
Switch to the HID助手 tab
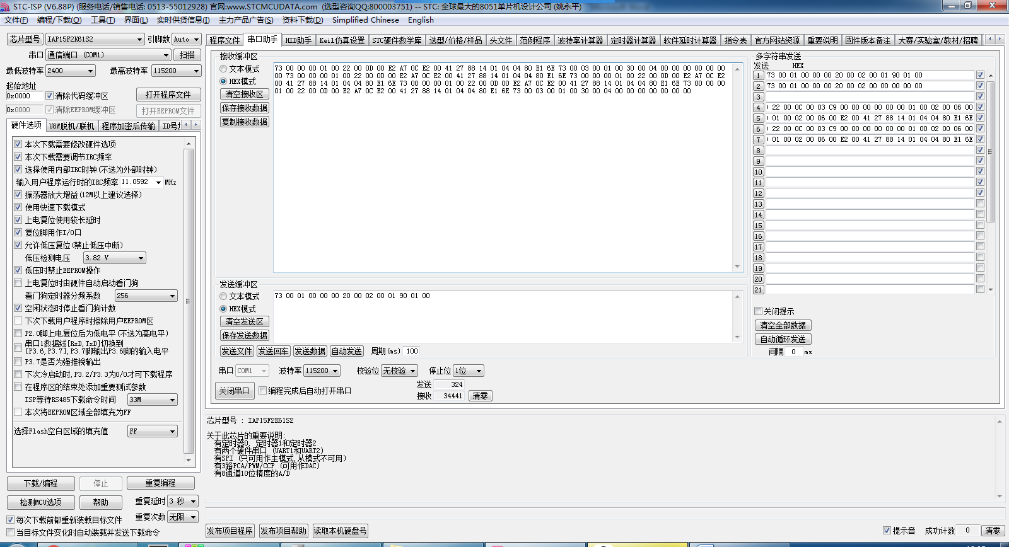click(x=299, y=40)
